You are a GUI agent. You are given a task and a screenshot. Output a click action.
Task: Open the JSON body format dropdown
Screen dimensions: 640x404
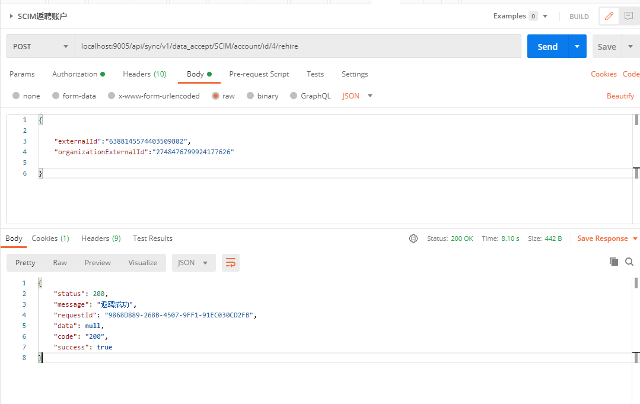(x=358, y=96)
